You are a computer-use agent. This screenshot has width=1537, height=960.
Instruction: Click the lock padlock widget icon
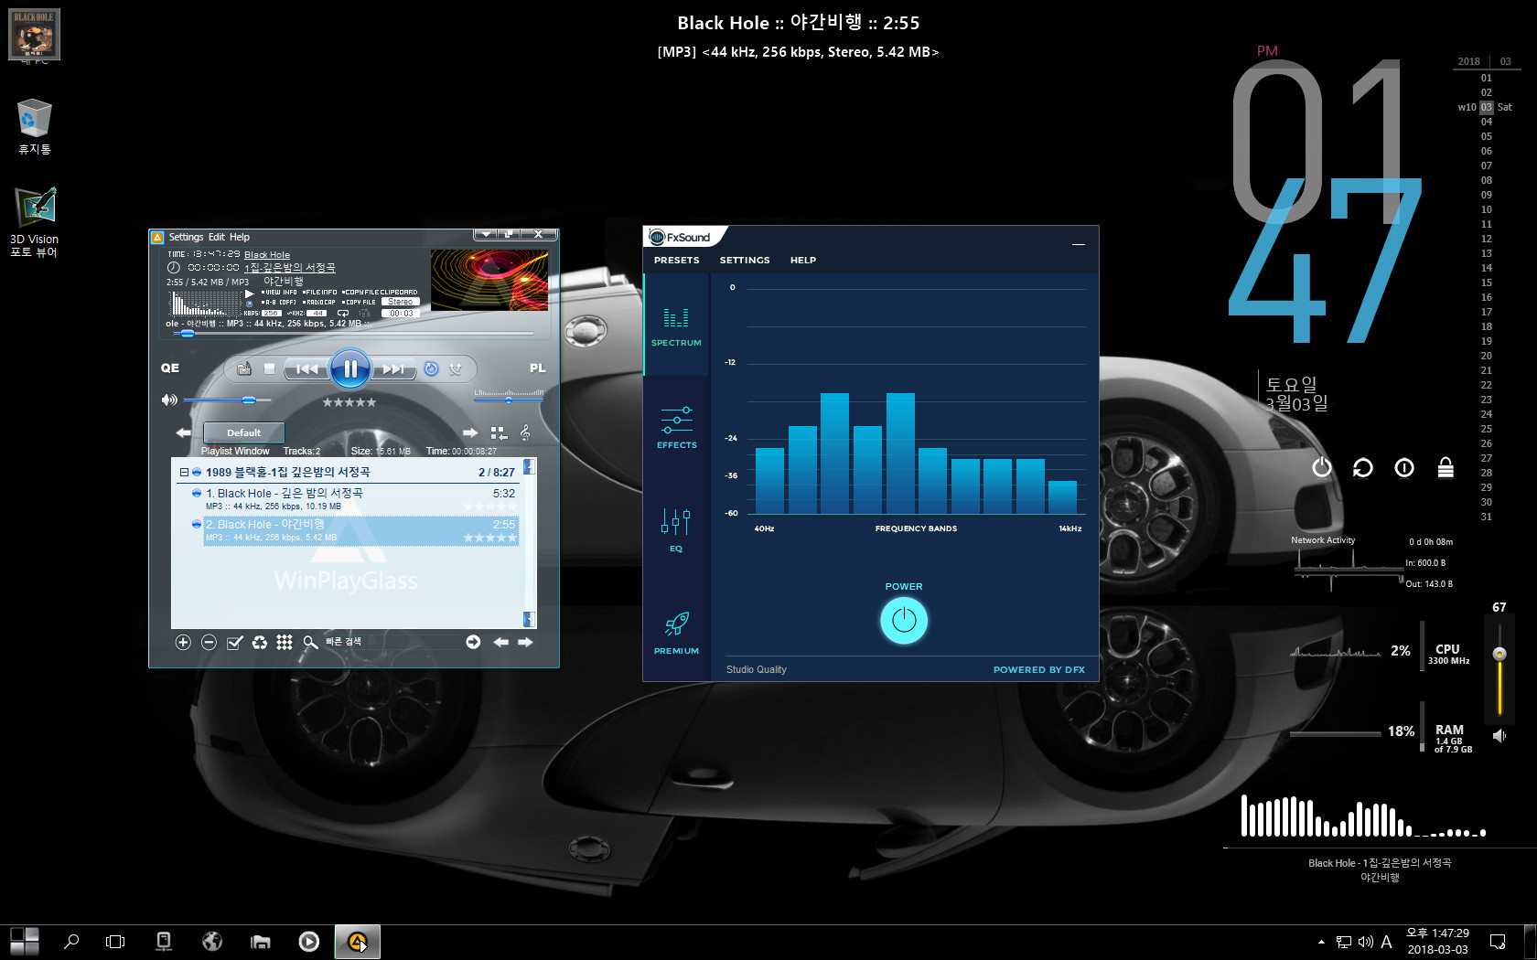click(1446, 467)
